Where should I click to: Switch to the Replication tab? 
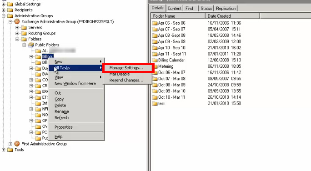pos(226,8)
